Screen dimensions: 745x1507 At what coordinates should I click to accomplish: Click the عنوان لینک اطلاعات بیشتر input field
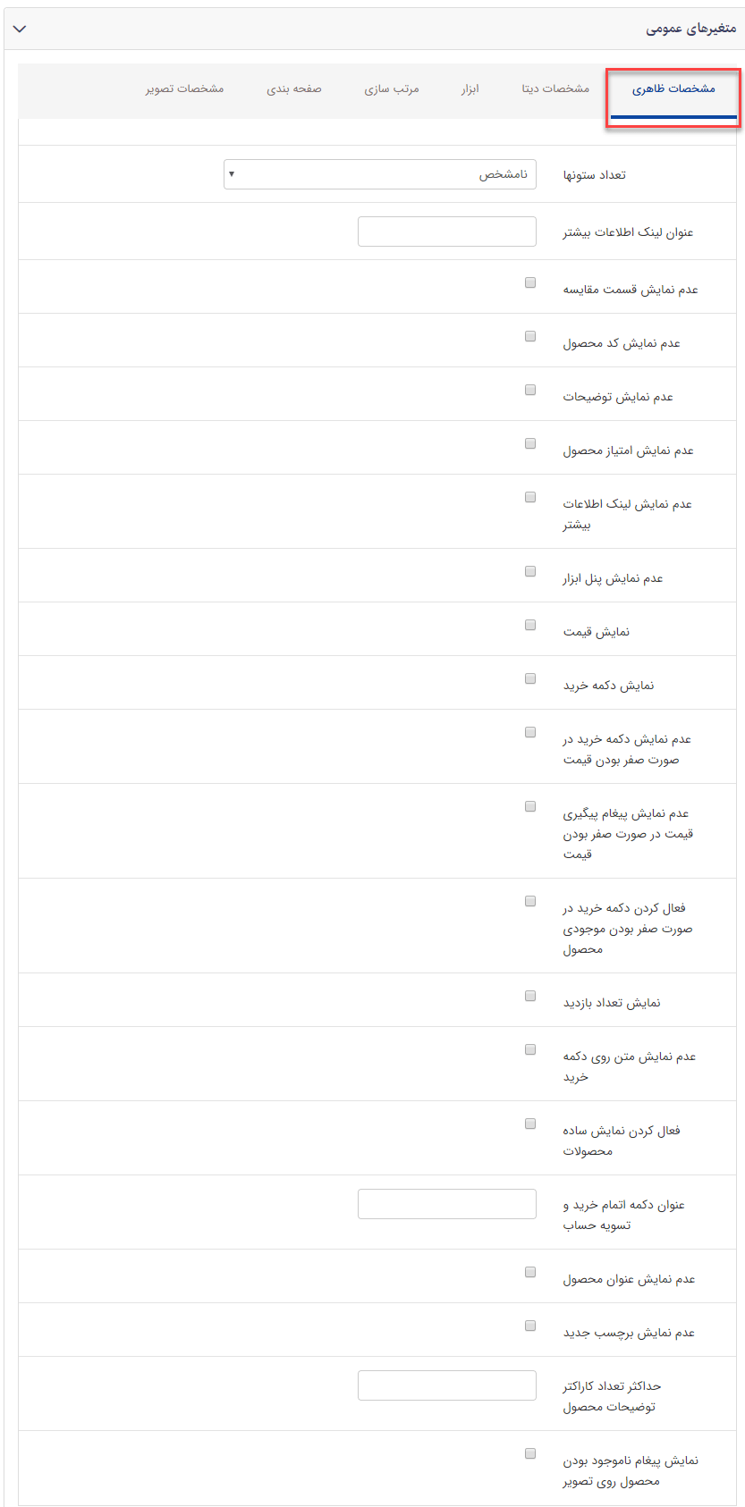[x=446, y=231]
